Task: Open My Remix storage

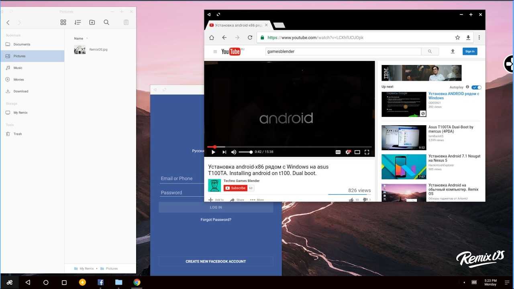Action: [x=32, y=113]
